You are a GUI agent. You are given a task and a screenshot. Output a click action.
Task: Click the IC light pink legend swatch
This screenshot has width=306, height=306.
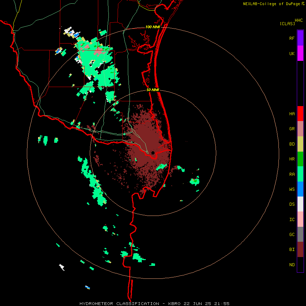300,219
